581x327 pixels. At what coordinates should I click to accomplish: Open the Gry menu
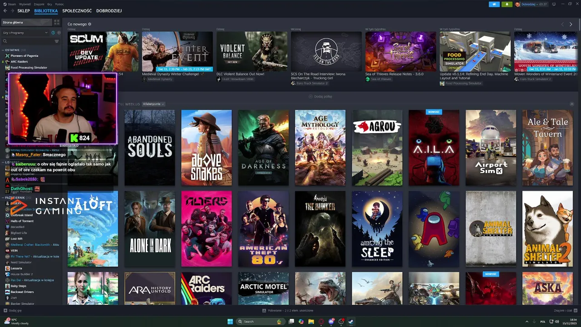point(49,4)
